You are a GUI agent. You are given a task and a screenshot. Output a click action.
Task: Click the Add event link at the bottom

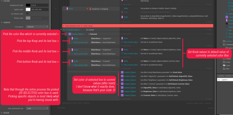click(61, 108)
